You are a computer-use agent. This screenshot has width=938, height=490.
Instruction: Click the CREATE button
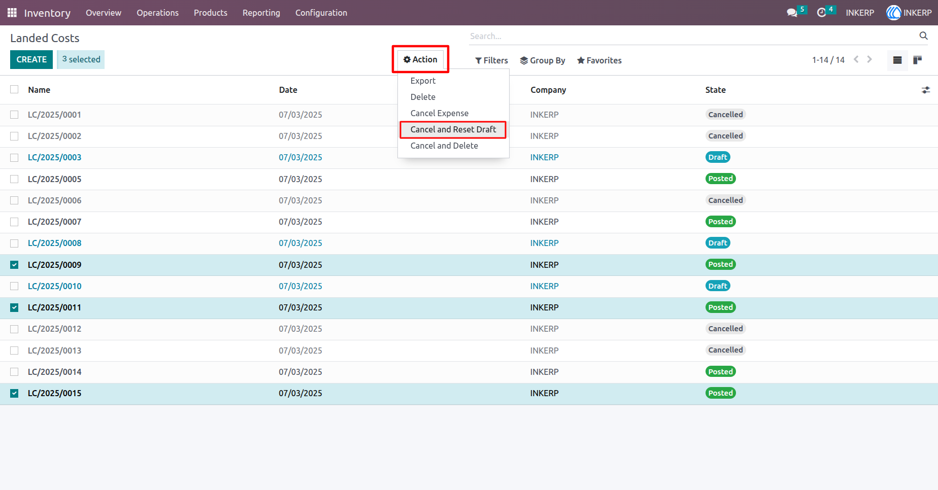tap(31, 59)
